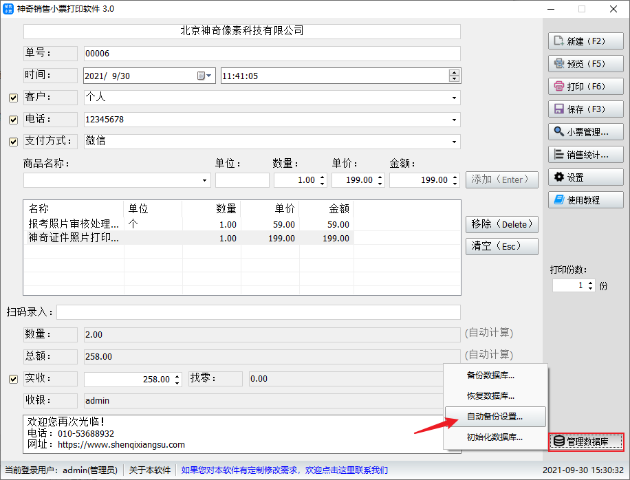The image size is (630, 480).
Task: Click the 添加 (Enter) button
Action: click(x=502, y=179)
